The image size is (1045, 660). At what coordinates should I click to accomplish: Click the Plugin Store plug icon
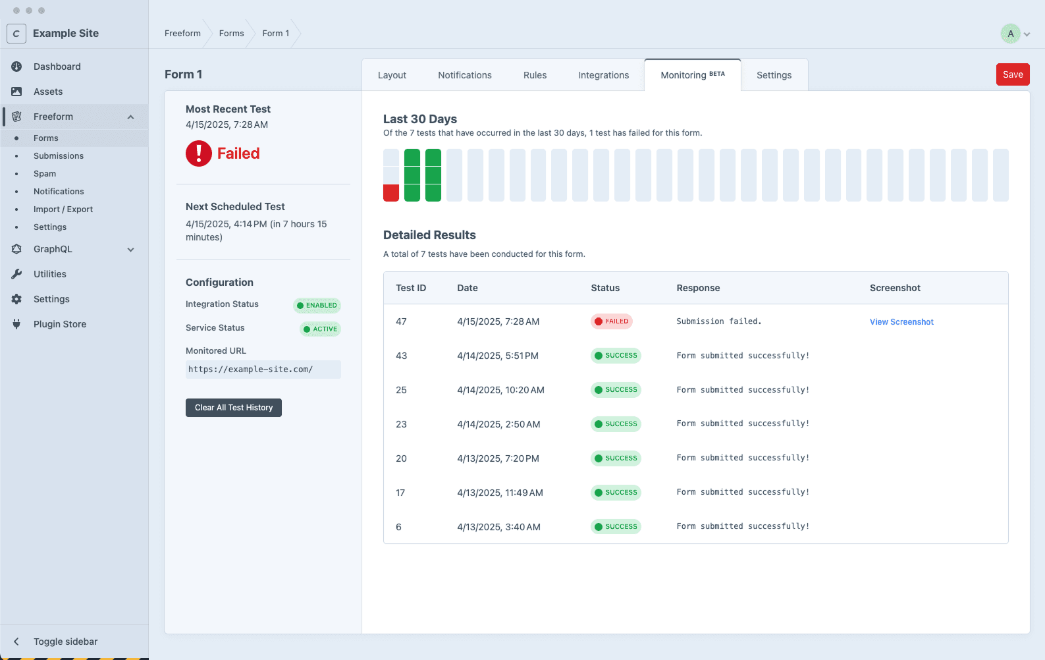[x=16, y=324]
